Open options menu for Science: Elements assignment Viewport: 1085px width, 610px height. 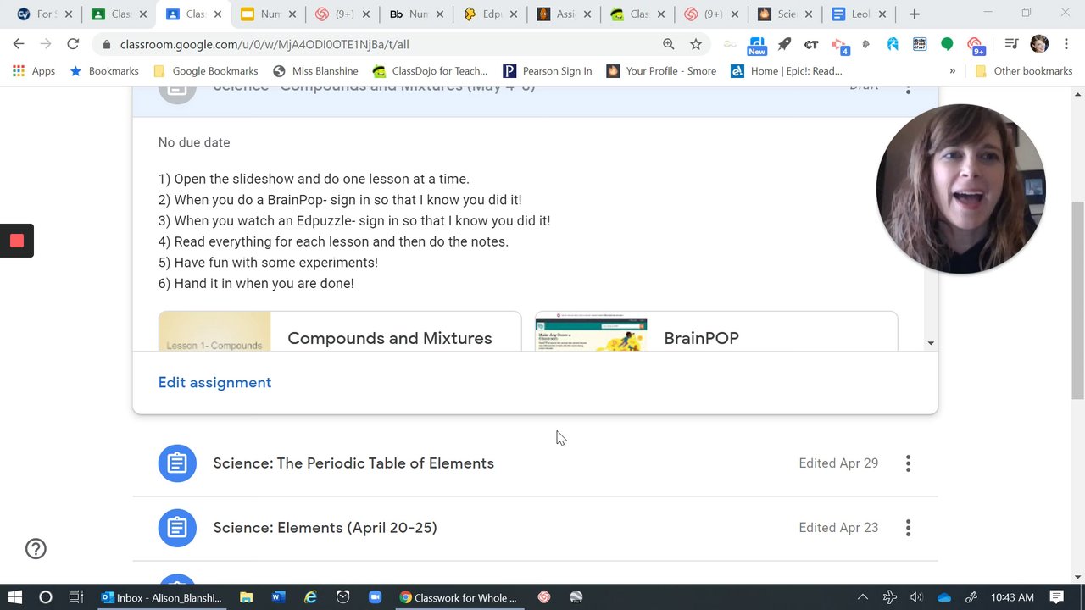[x=908, y=528]
